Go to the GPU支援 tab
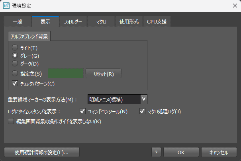Image resolution: width=241 pixels, height=161 pixels. (x=157, y=21)
